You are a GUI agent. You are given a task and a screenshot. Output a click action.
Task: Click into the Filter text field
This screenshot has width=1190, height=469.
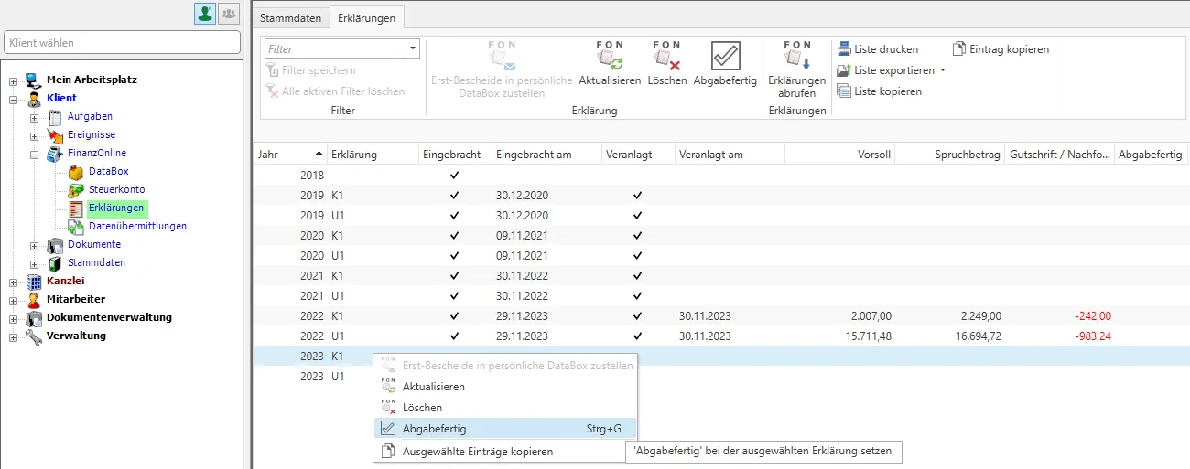point(335,49)
